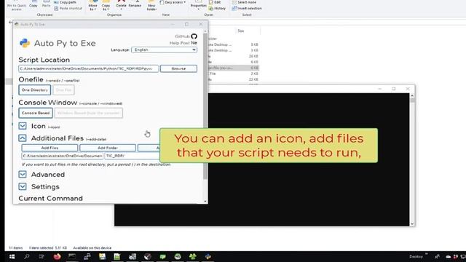Click the red Delete icon in the ribbon
Viewport: 466px width, 262px height.
click(x=122, y=1)
